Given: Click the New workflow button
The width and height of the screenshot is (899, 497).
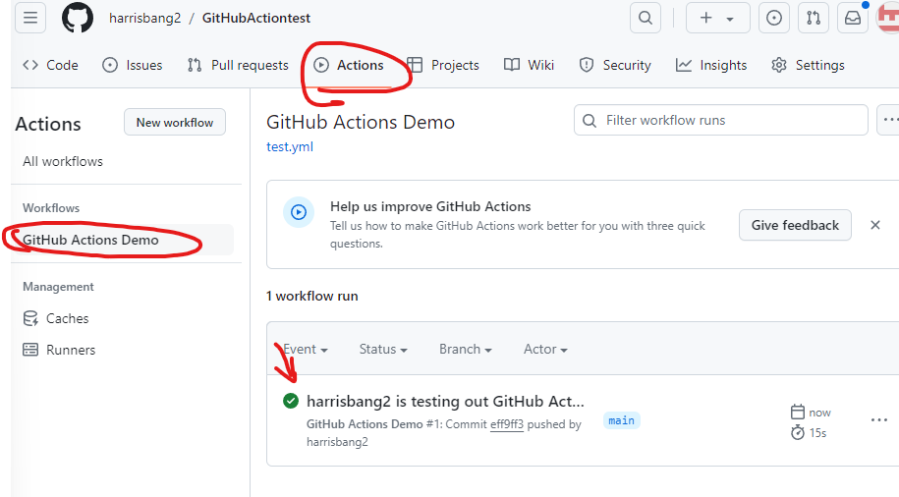Looking at the screenshot, I should click(175, 122).
